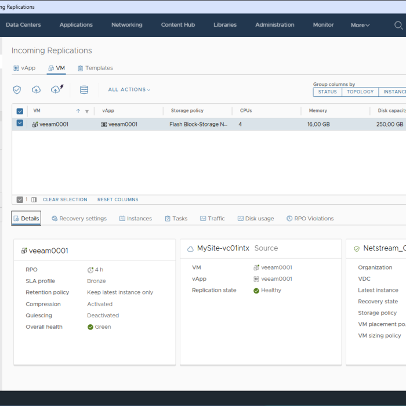Open the Tasks tab
This screenshot has height=406, width=406.
(176, 219)
